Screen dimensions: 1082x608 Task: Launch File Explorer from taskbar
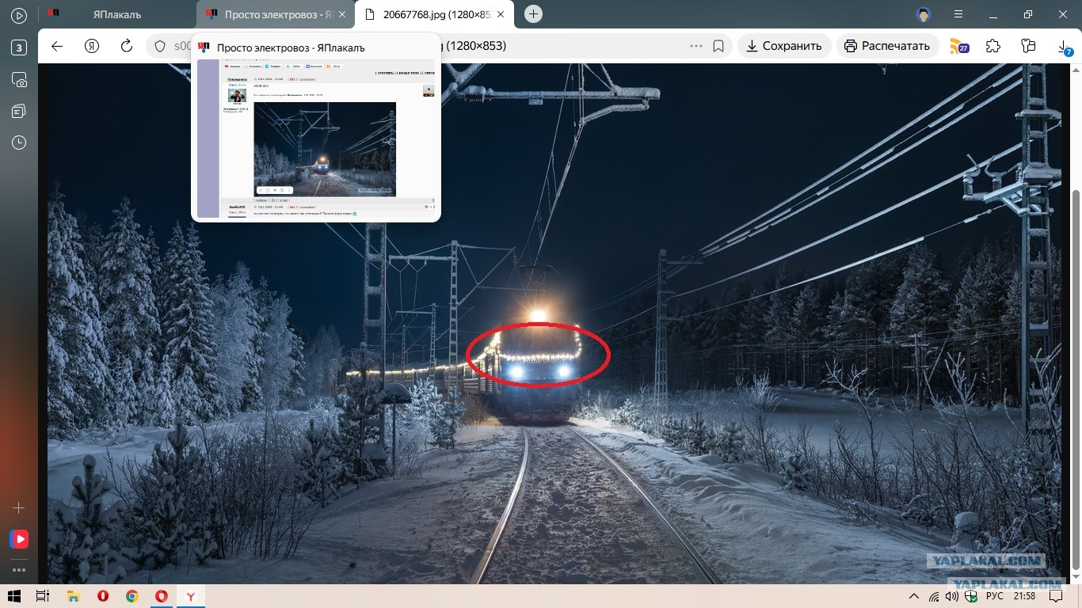click(x=73, y=596)
